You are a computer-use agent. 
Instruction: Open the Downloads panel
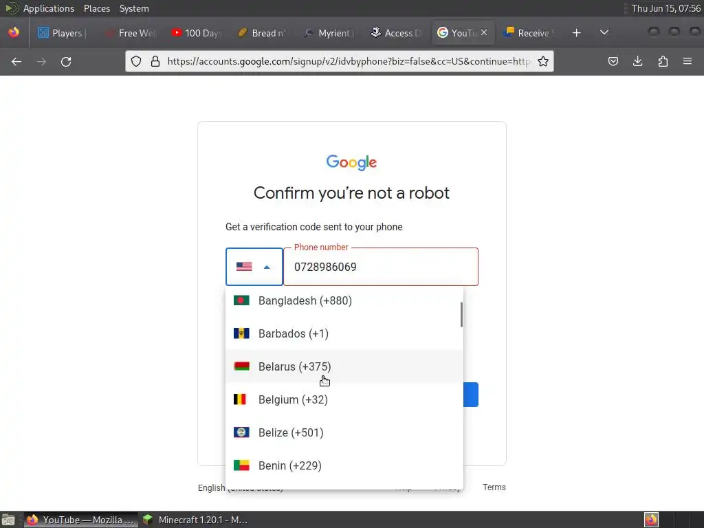pyautogui.click(x=637, y=61)
